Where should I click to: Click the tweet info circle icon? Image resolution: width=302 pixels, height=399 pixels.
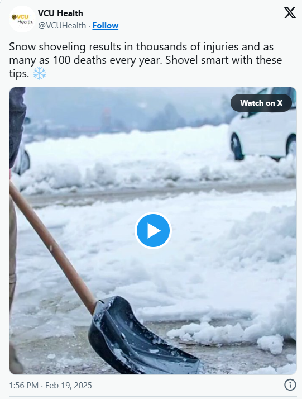tap(290, 384)
